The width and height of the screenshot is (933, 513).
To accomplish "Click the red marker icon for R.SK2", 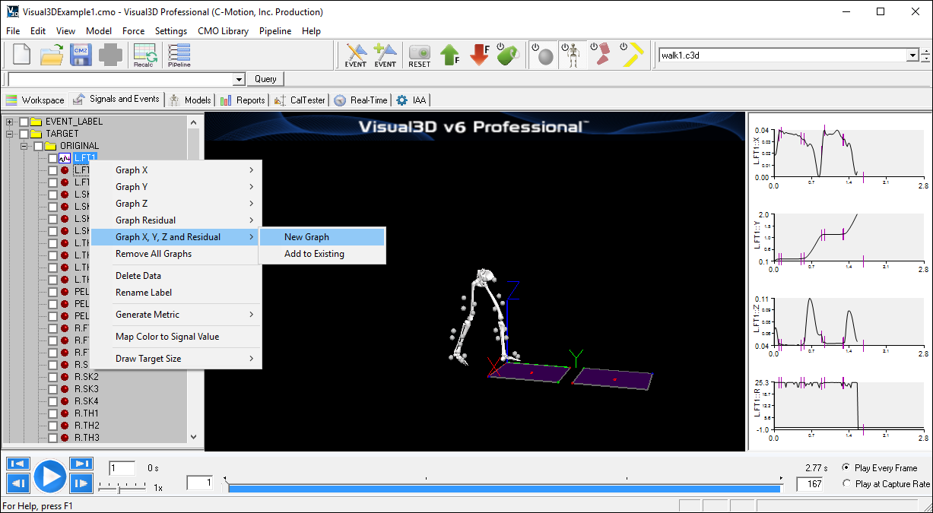I will point(65,377).
